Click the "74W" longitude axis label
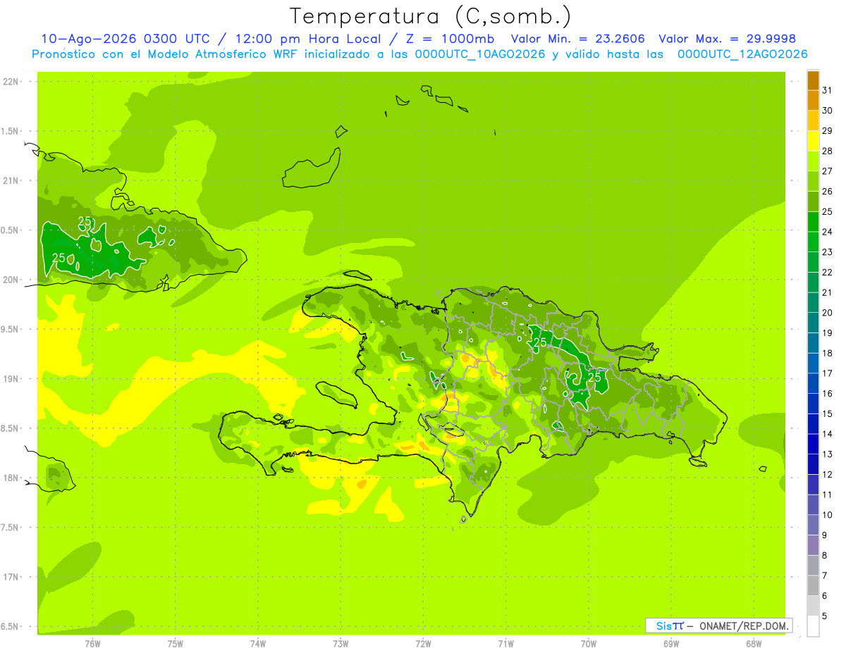The width and height of the screenshot is (846, 653). [x=258, y=644]
